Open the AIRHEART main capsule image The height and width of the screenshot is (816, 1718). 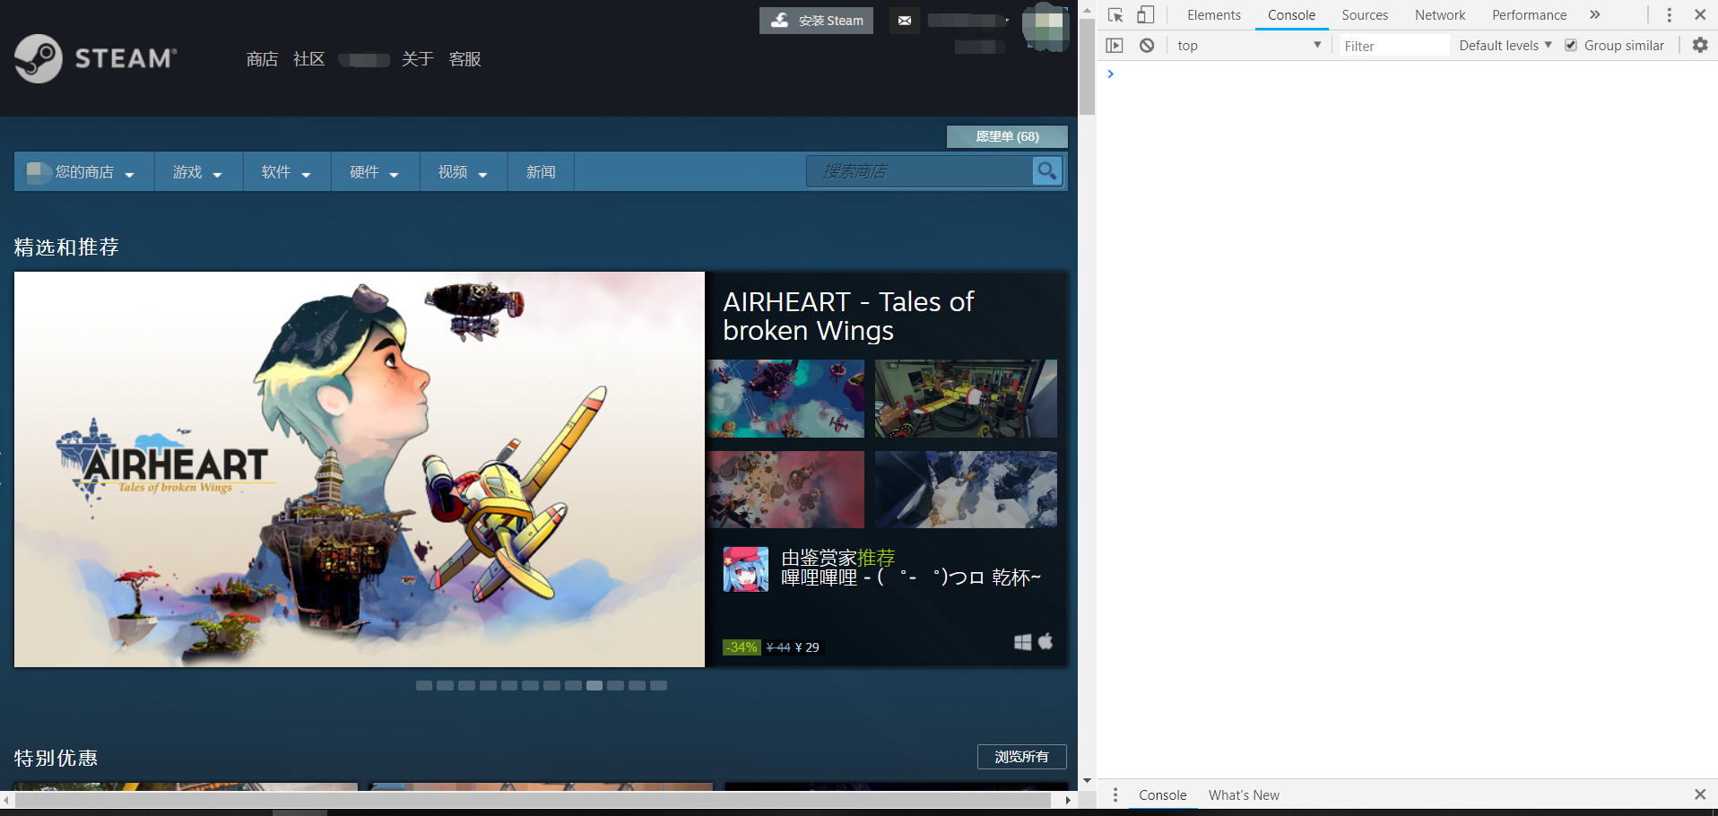coord(360,469)
